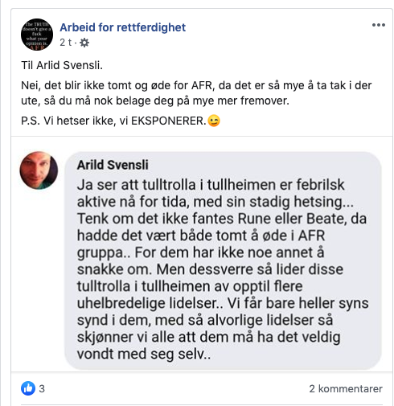Click the name "Rune" in quoted comment
The height and width of the screenshot is (406, 394).
252,219
